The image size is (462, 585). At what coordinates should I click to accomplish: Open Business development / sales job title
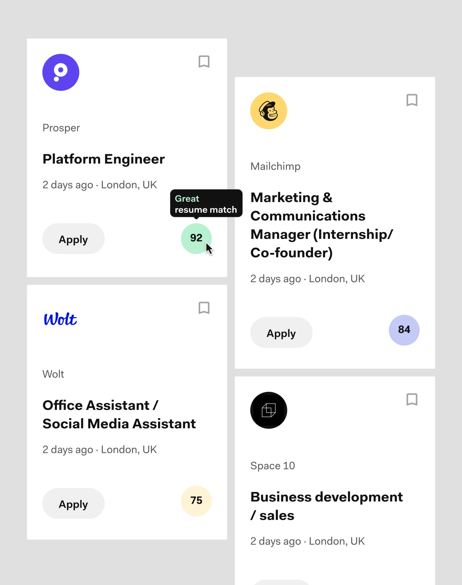[x=326, y=506]
